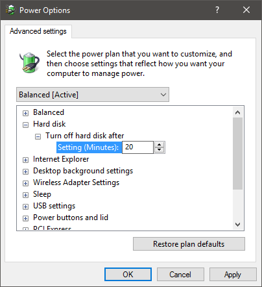Collapse Turn off hard disk after

38,136
